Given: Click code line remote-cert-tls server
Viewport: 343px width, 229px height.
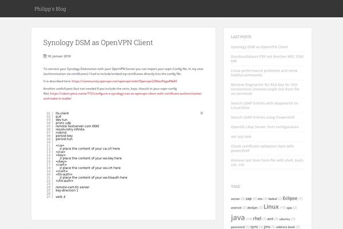Looking at the screenshot, I should coord(73,187).
